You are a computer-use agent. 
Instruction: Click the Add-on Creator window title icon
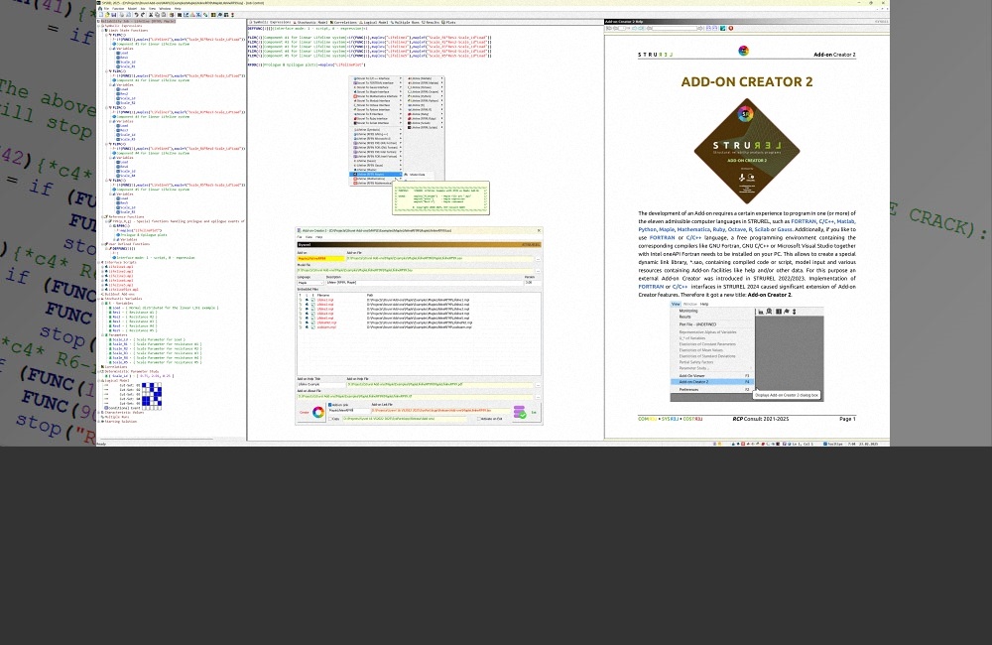(300, 231)
